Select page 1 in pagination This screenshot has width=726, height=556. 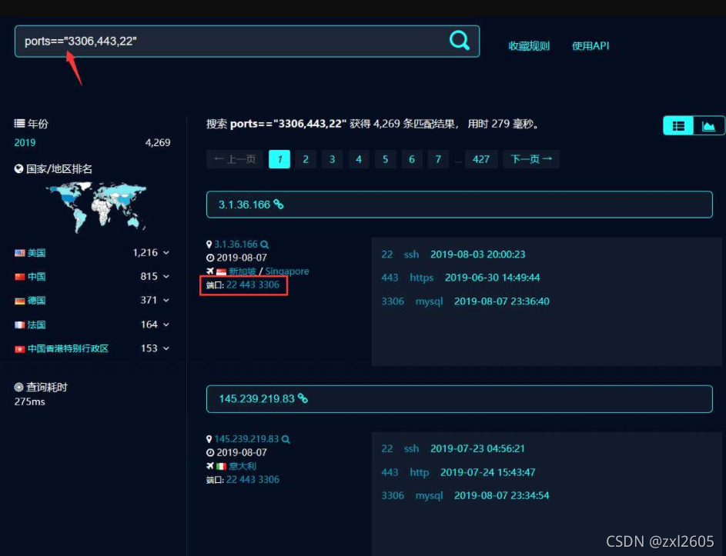click(279, 159)
